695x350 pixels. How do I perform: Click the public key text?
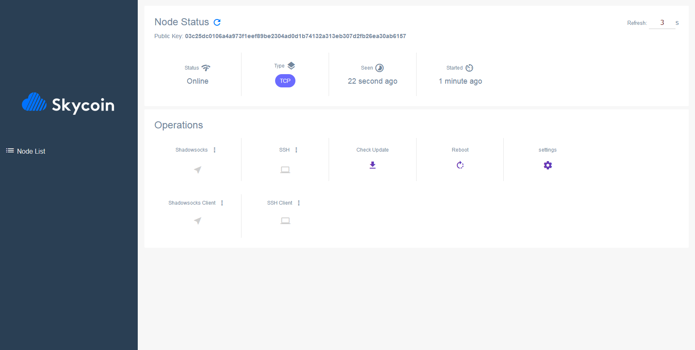[x=295, y=36]
